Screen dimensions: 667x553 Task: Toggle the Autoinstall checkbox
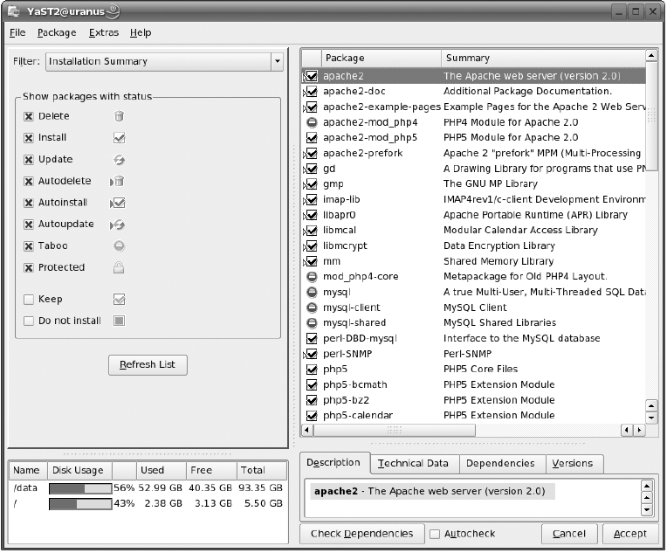[29, 203]
